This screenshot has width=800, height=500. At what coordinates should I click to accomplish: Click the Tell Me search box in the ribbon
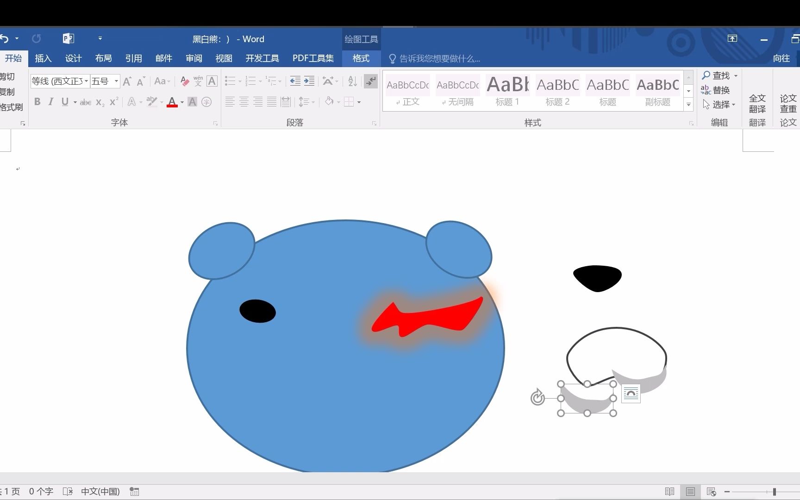[435, 58]
